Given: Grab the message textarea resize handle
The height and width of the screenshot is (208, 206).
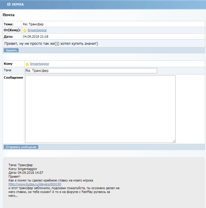Looking at the screenshot, I should click(x=174, y=141).
